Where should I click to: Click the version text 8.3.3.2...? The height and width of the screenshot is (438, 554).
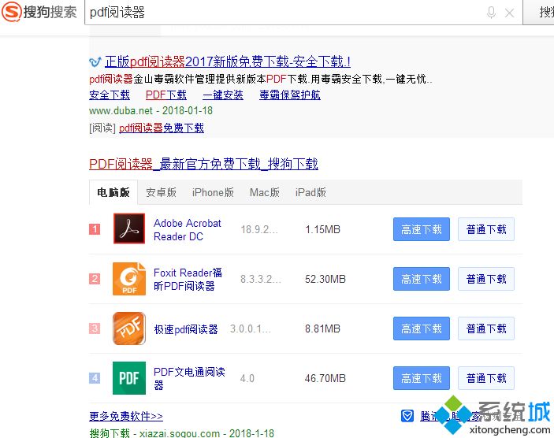pos(261,279)
